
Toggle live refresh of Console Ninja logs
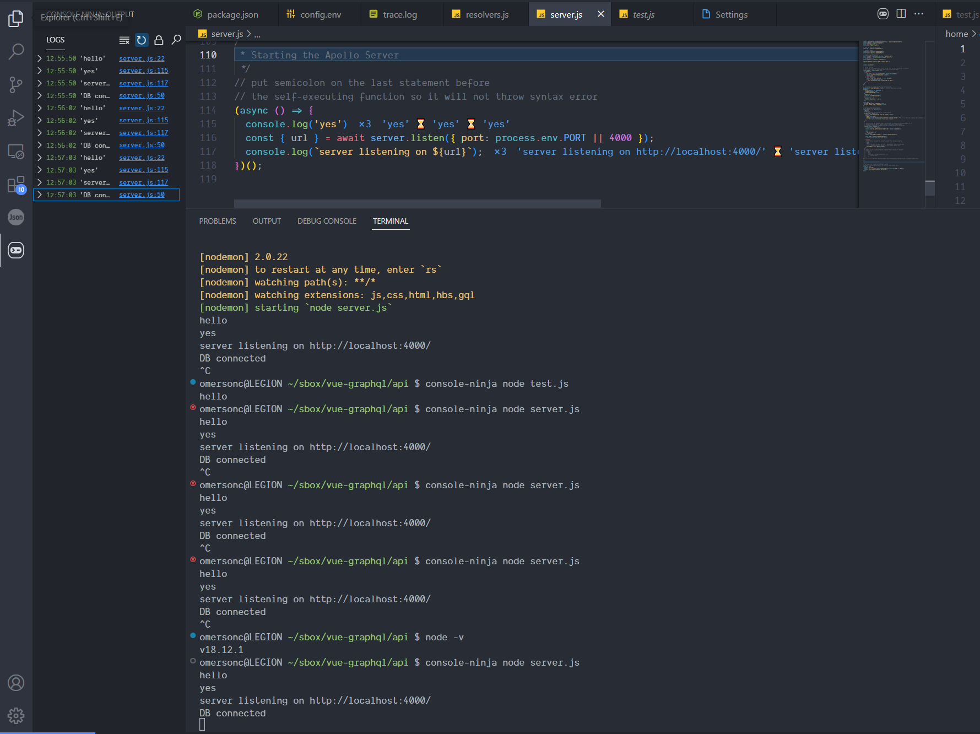point(142,40)
